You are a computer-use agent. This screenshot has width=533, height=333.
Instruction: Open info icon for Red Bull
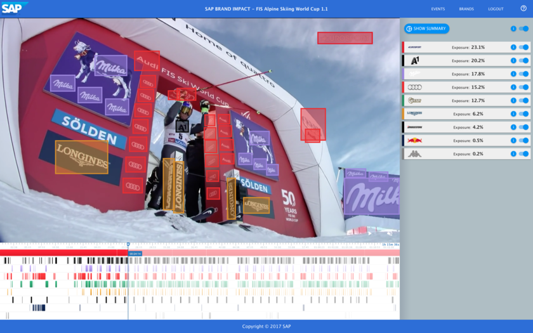pyautogui.click(x=513, y=140)
